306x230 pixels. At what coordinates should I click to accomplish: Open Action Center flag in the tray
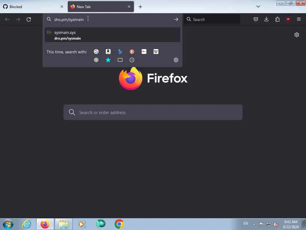[x=261, y=224]
